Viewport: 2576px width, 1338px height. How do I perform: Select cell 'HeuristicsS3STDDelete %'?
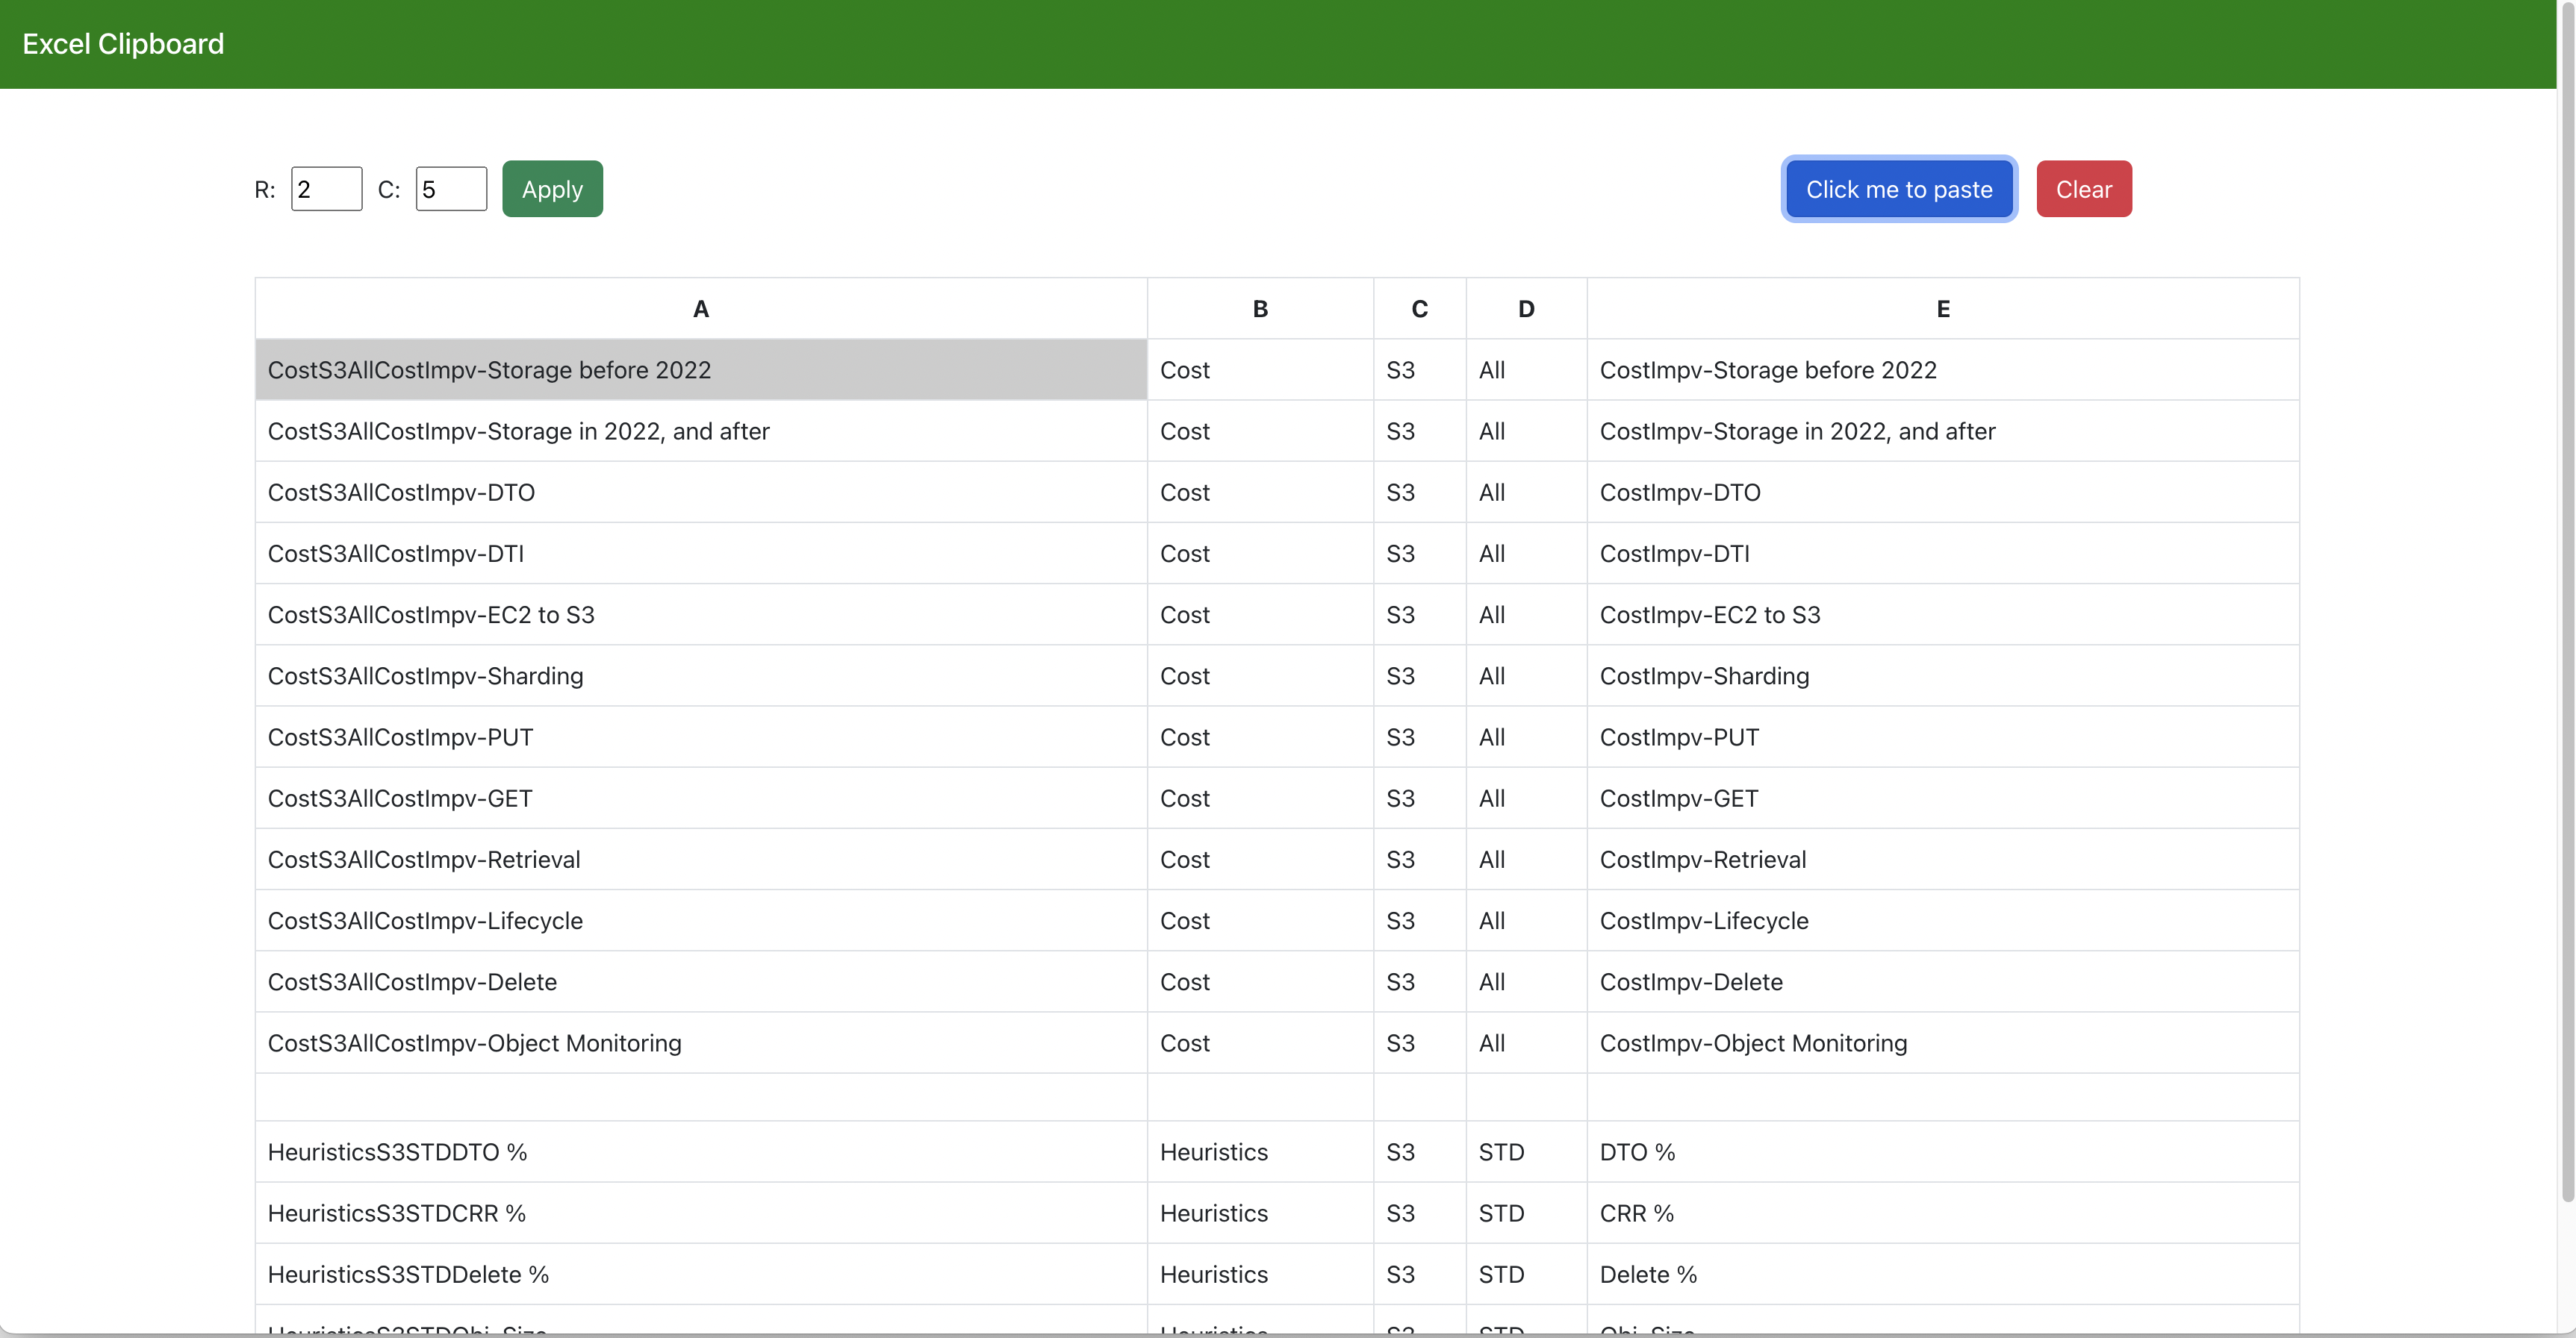pos(701,1274)
